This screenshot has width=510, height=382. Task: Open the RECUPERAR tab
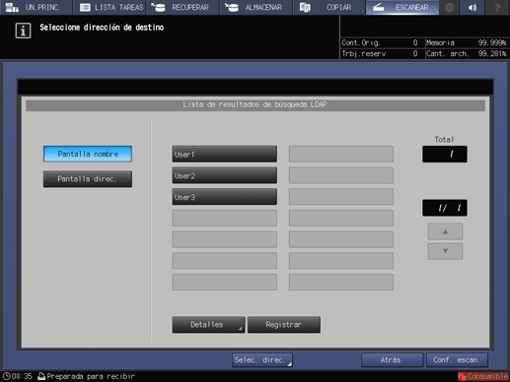[x=182, y=7]
